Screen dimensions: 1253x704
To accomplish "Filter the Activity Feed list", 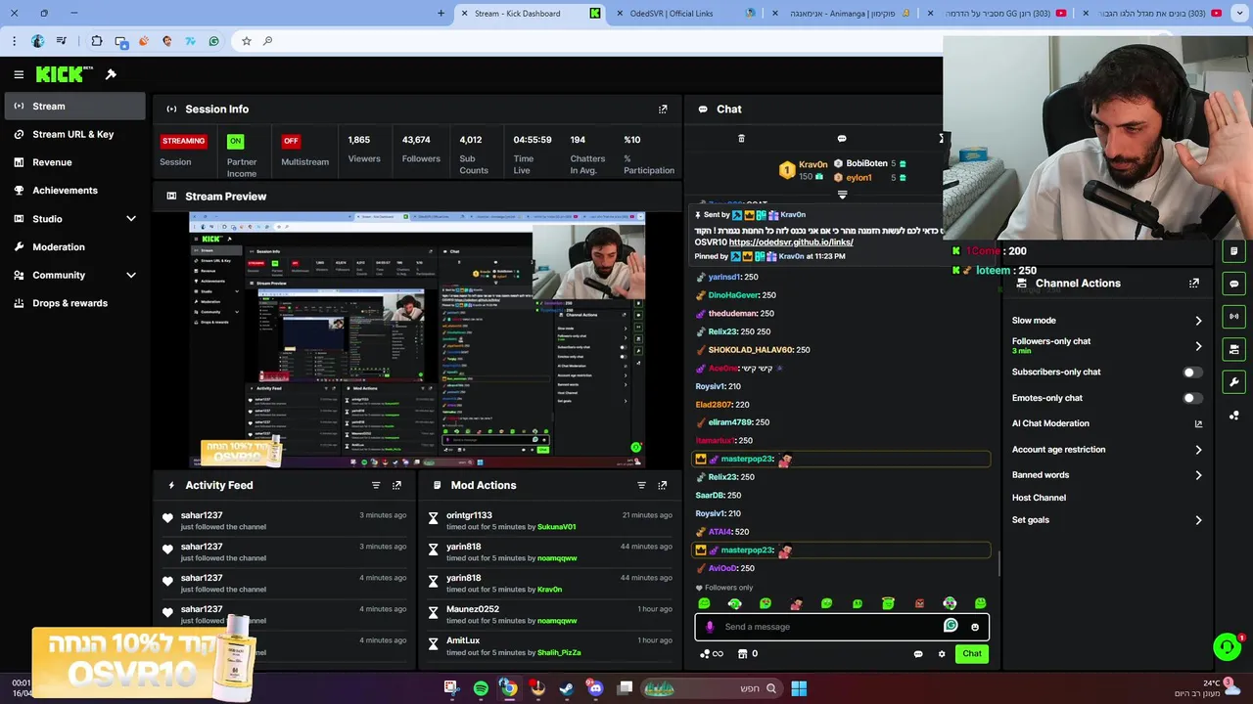I will tap(376, 485).
